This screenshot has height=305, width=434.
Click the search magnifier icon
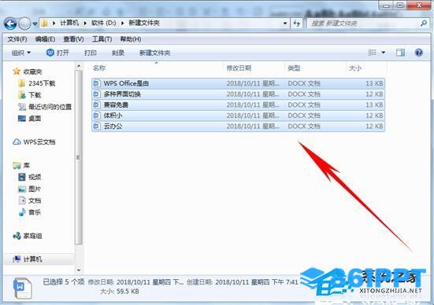(423, 24)
